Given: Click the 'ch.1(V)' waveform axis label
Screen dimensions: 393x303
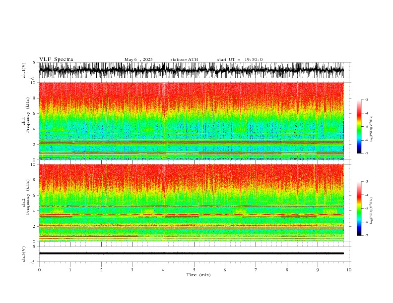Looking at the screenshot, I should tap(24, 70).
